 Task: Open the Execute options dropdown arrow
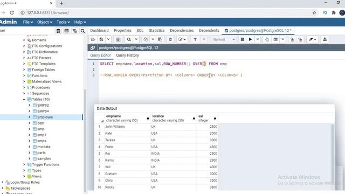[258, 39]
